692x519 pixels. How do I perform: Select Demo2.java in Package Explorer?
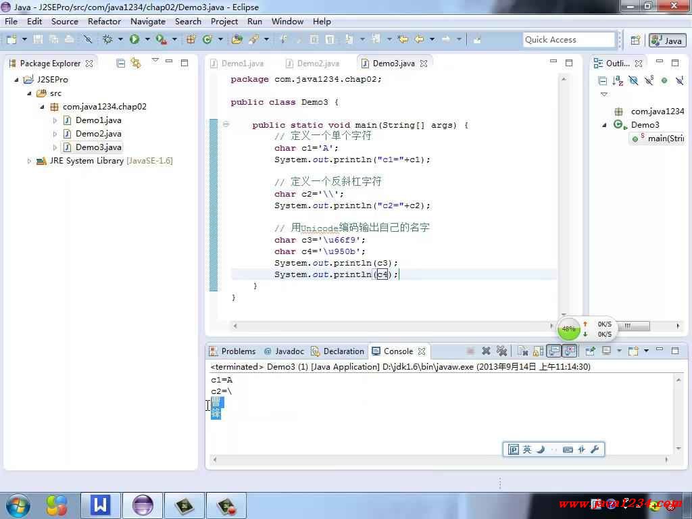98,134
